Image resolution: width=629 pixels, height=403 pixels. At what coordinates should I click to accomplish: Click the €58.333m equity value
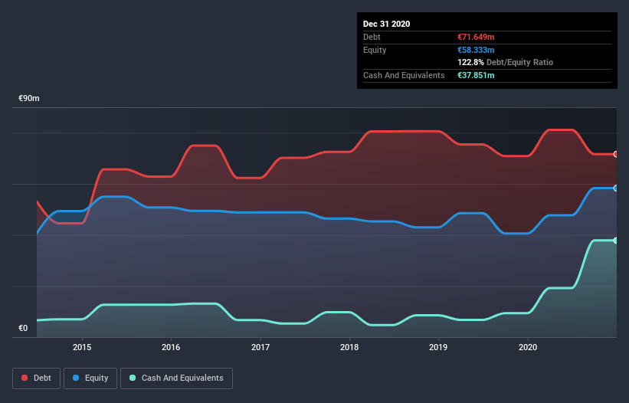tap(476, 50)
